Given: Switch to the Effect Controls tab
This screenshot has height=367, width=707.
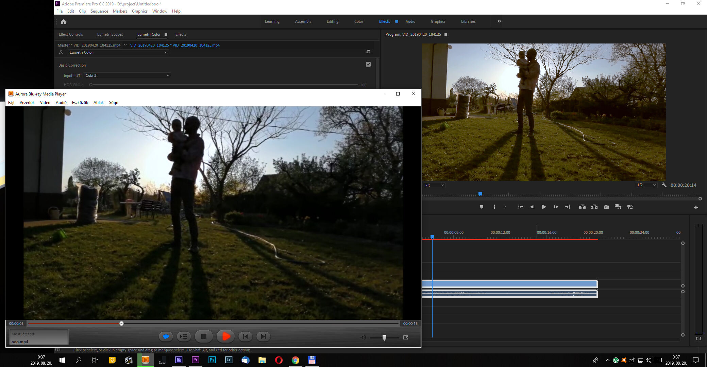Looking at the screenshot, I should [71, 34].
